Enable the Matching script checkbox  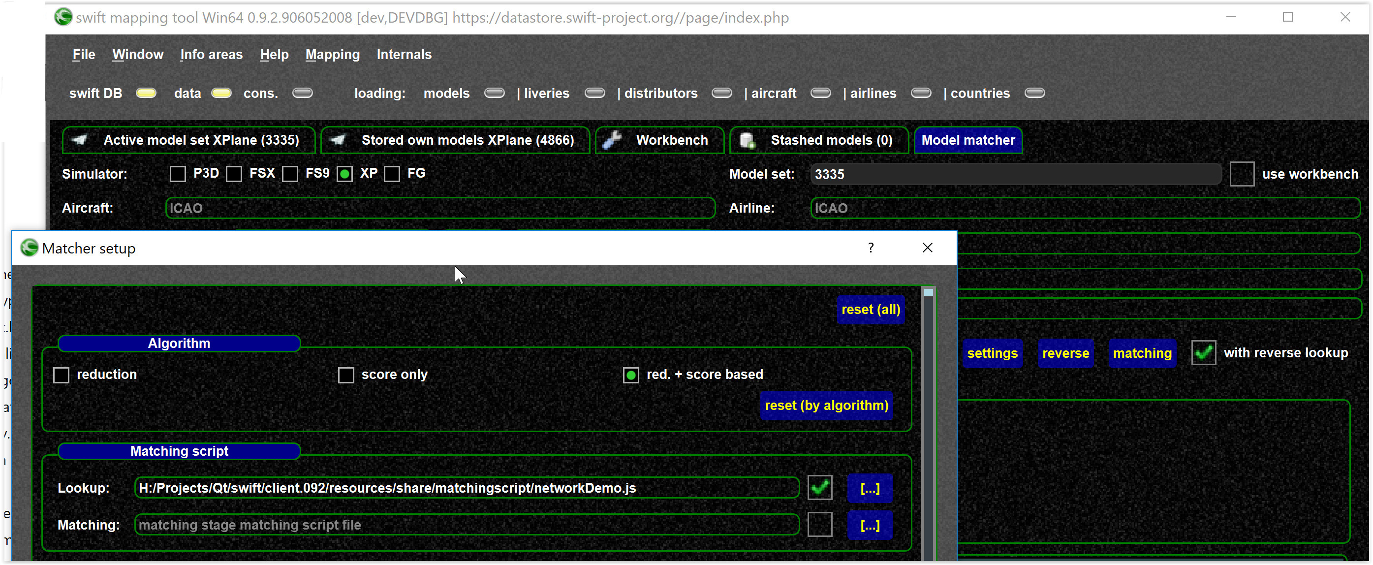(x=820, y=525)
